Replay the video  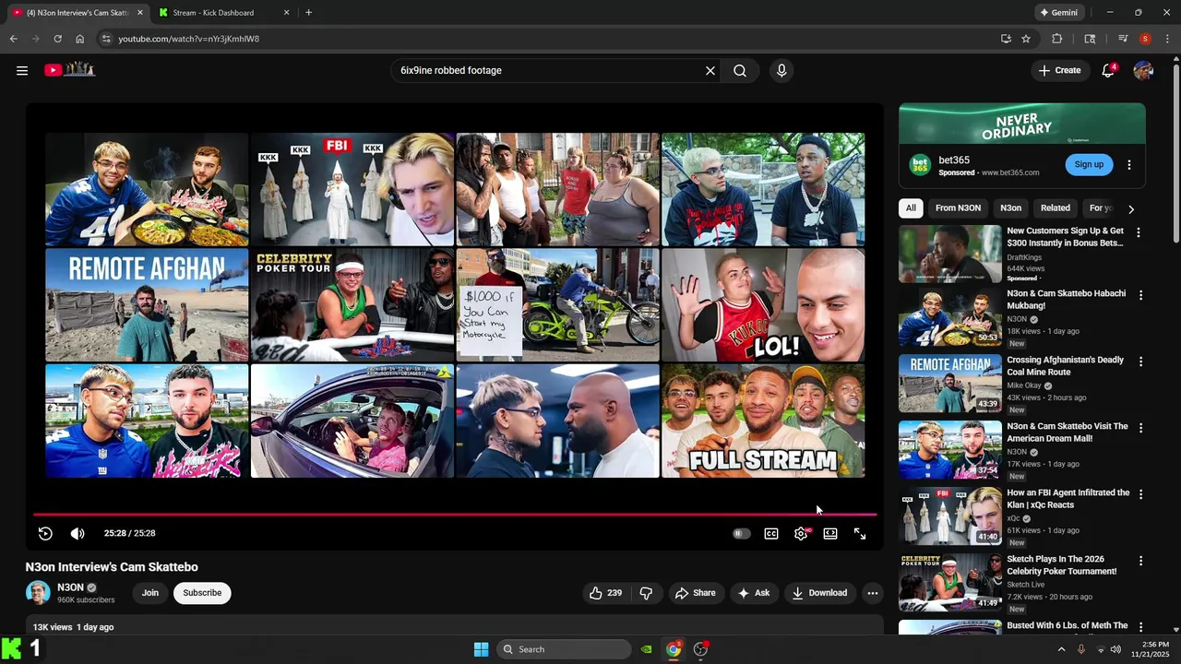[x=45, y=533]
